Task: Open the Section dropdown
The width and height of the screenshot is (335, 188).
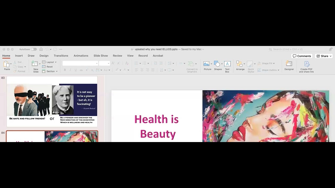Action: pos(50,71)
